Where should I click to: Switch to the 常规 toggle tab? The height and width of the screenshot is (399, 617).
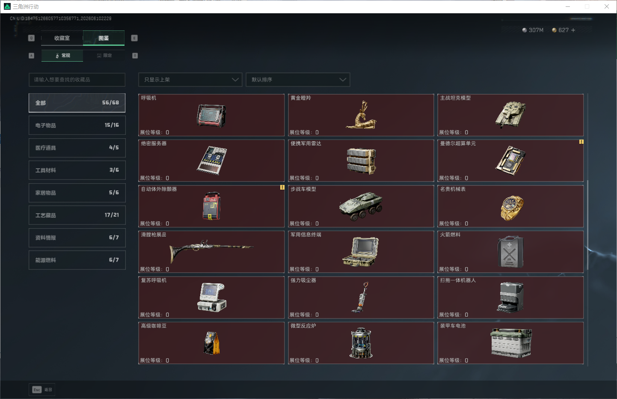coord(62,56)
